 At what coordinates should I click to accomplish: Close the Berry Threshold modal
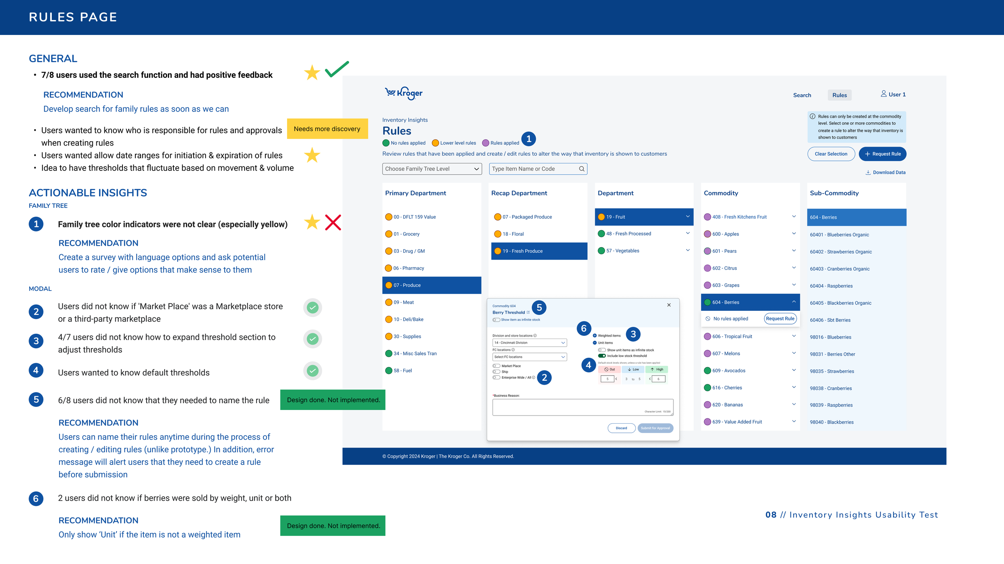(669, 305)
